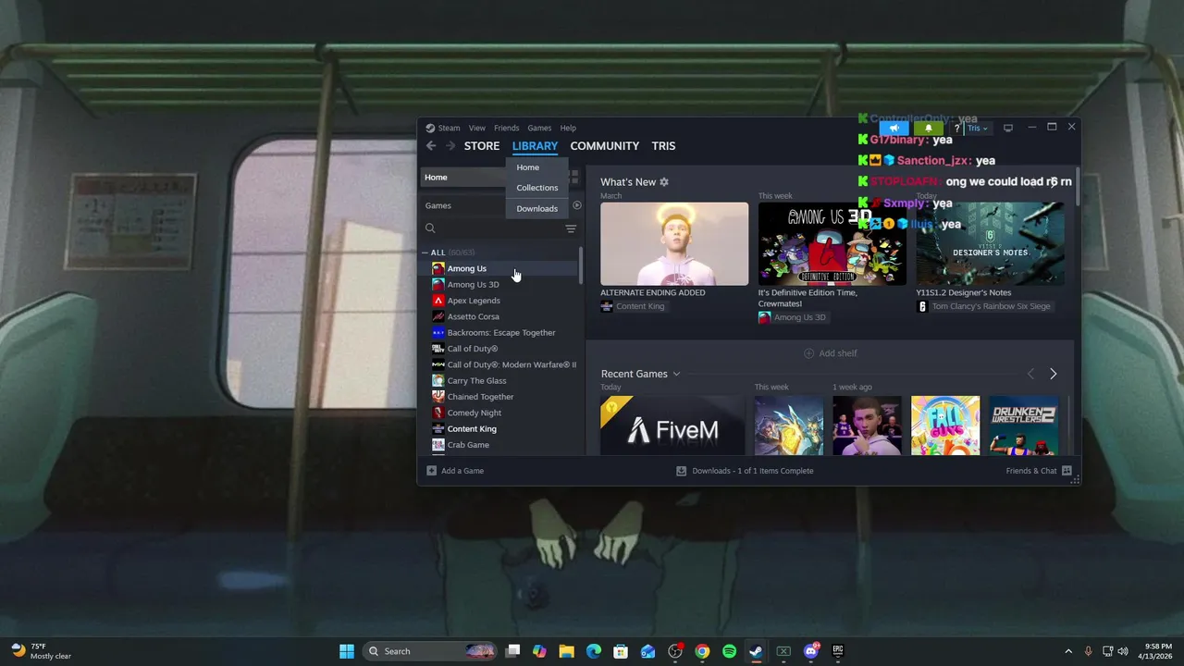Collapse the ALL games category
This screenshot has width=1184, height=666.
pyautogui.click(x=425, y=253)
